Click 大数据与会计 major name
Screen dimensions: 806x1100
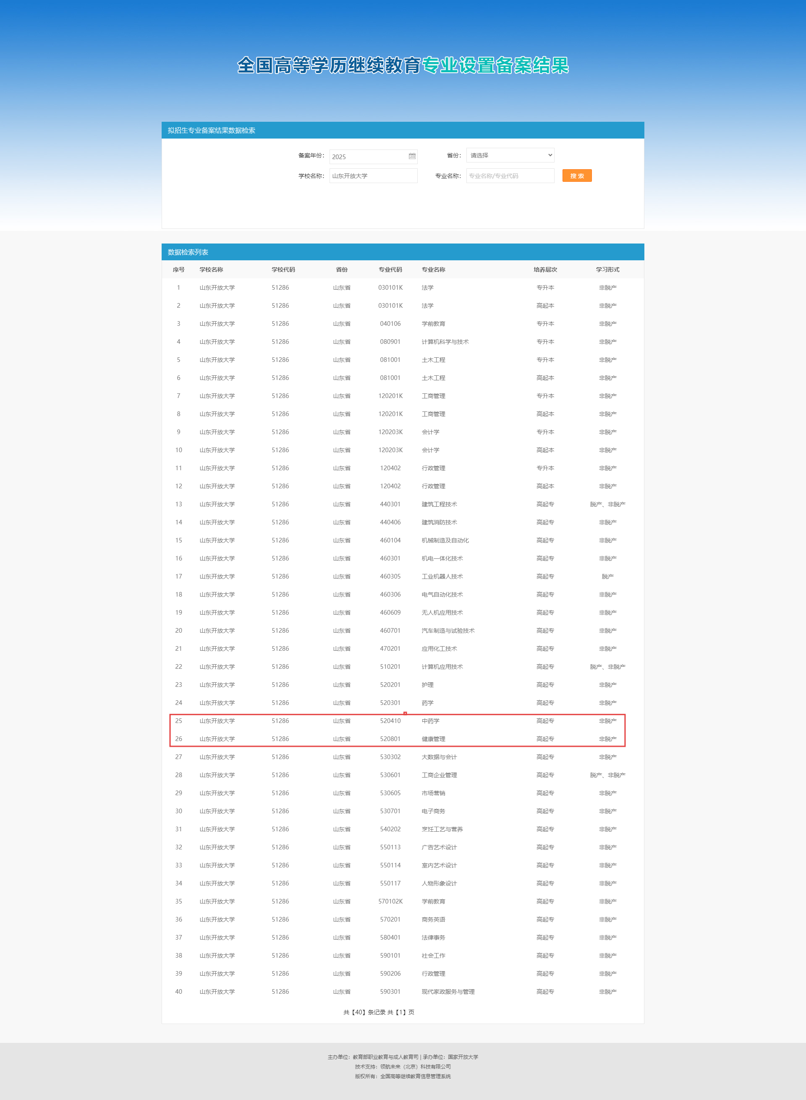point(439,757)
